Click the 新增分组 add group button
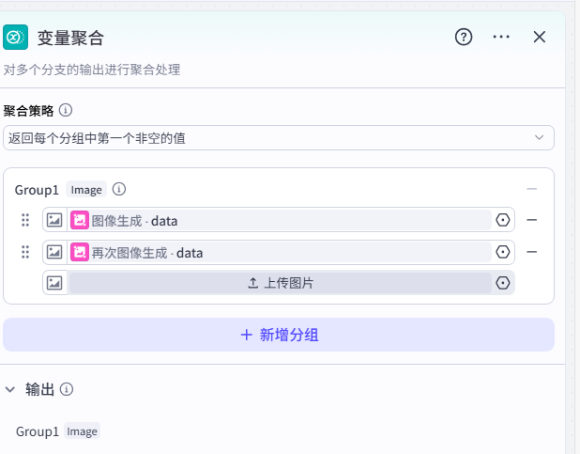Viewport: 580px width, 454px height. tap(279, 335)
